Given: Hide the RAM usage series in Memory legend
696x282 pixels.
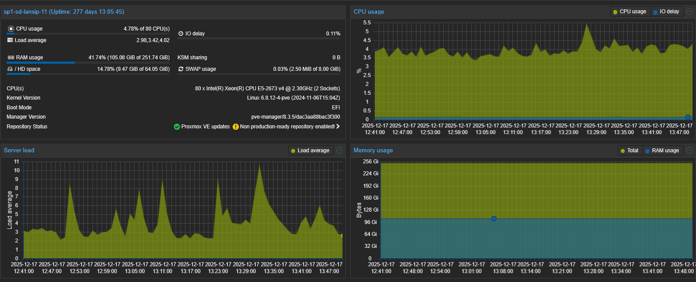Looking at the screenshot, I should point(662,151).
